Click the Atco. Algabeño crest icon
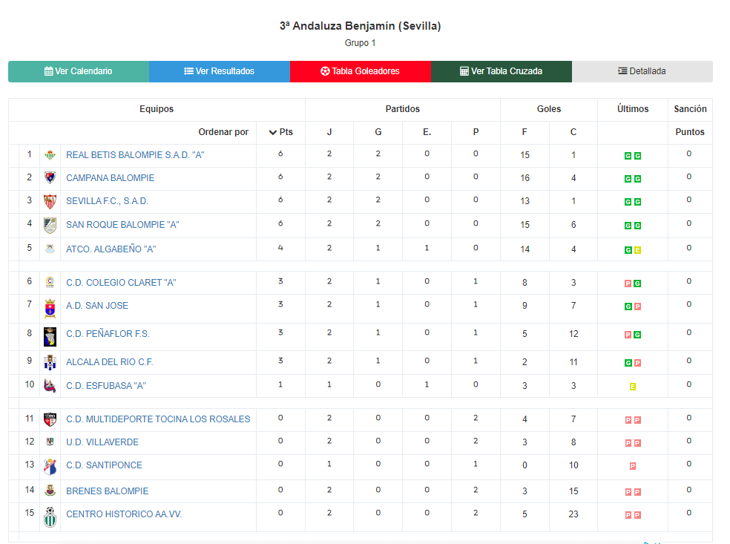The width and height of the screenshot is (730, 544). [x=50, y=249]
